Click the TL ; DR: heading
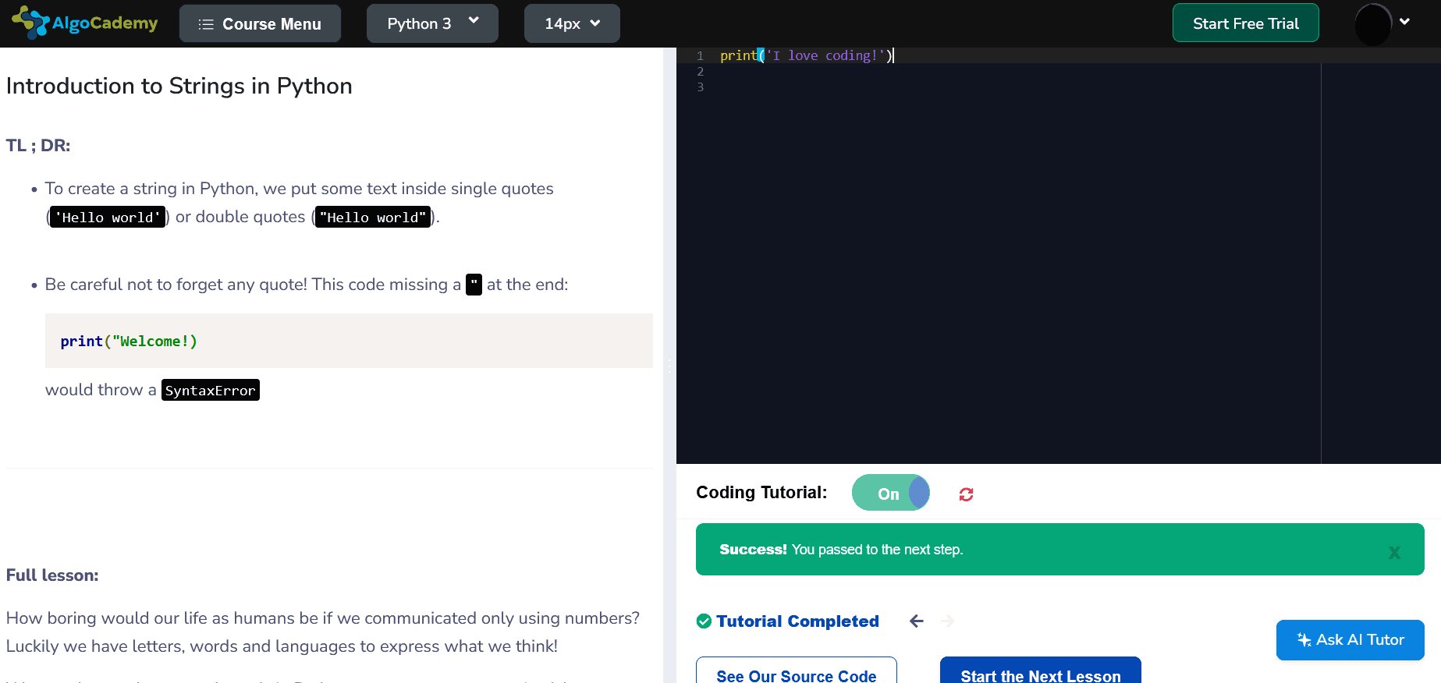 pyautogui.click(x=38, y=146)
